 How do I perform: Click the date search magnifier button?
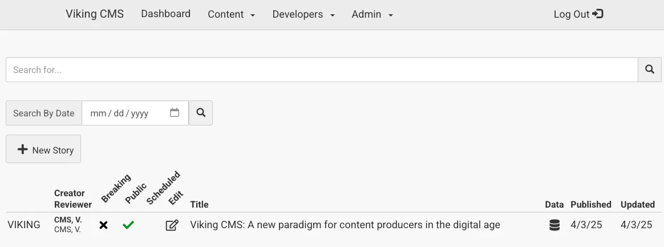[201, 113]
